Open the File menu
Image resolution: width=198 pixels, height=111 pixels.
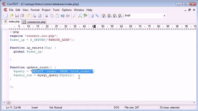[x=11, y=10]
